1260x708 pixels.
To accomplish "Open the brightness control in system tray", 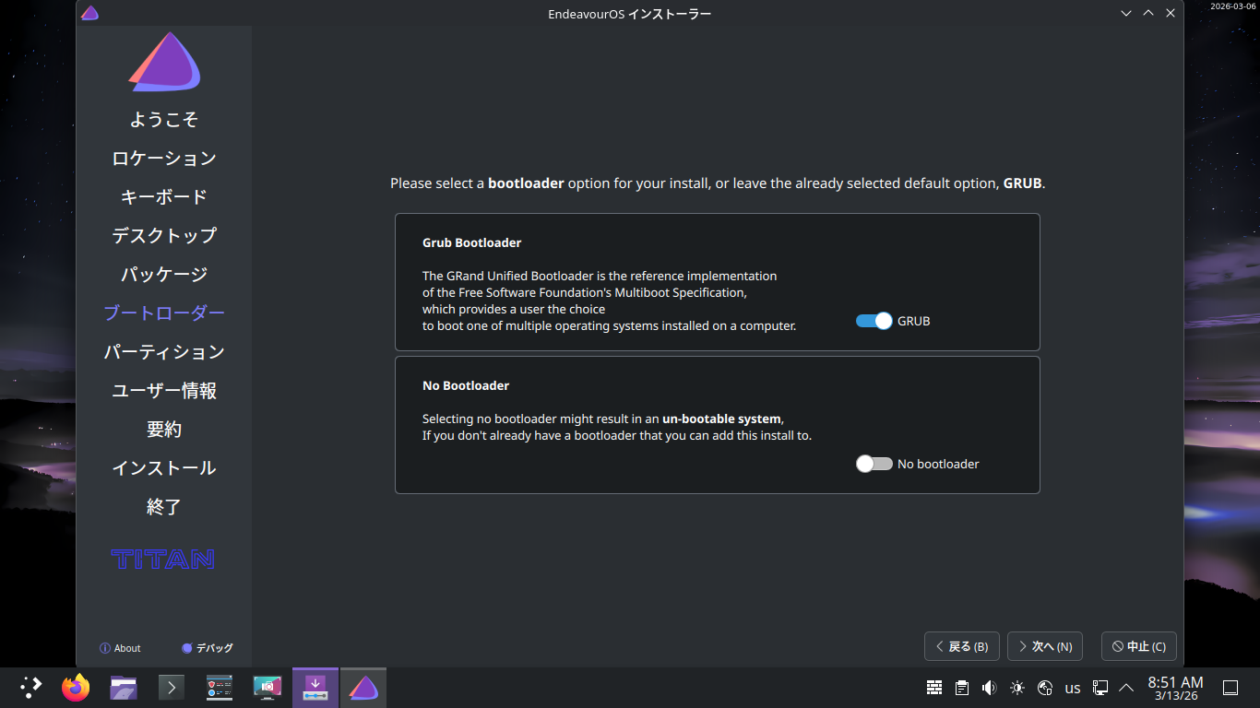I will tap(1017, 688).
